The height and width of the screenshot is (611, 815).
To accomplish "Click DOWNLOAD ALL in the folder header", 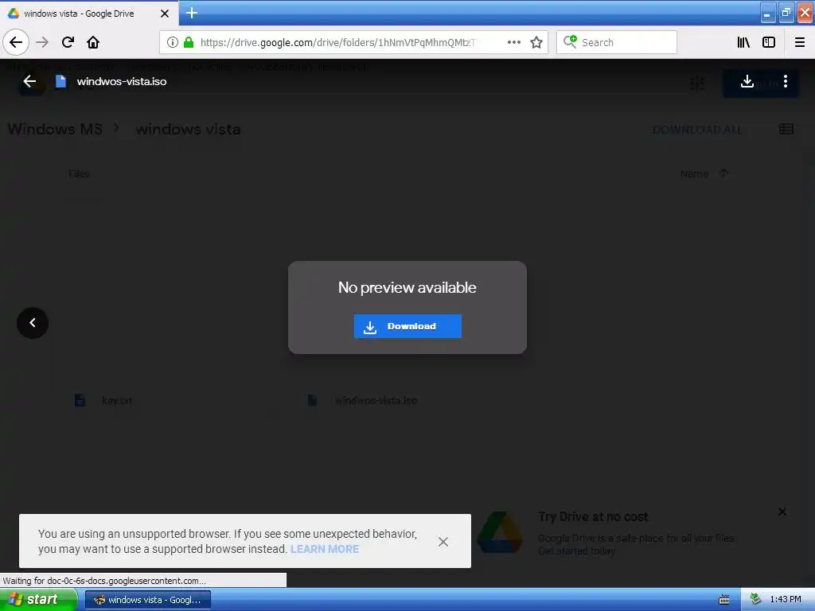I will (697, 130).
